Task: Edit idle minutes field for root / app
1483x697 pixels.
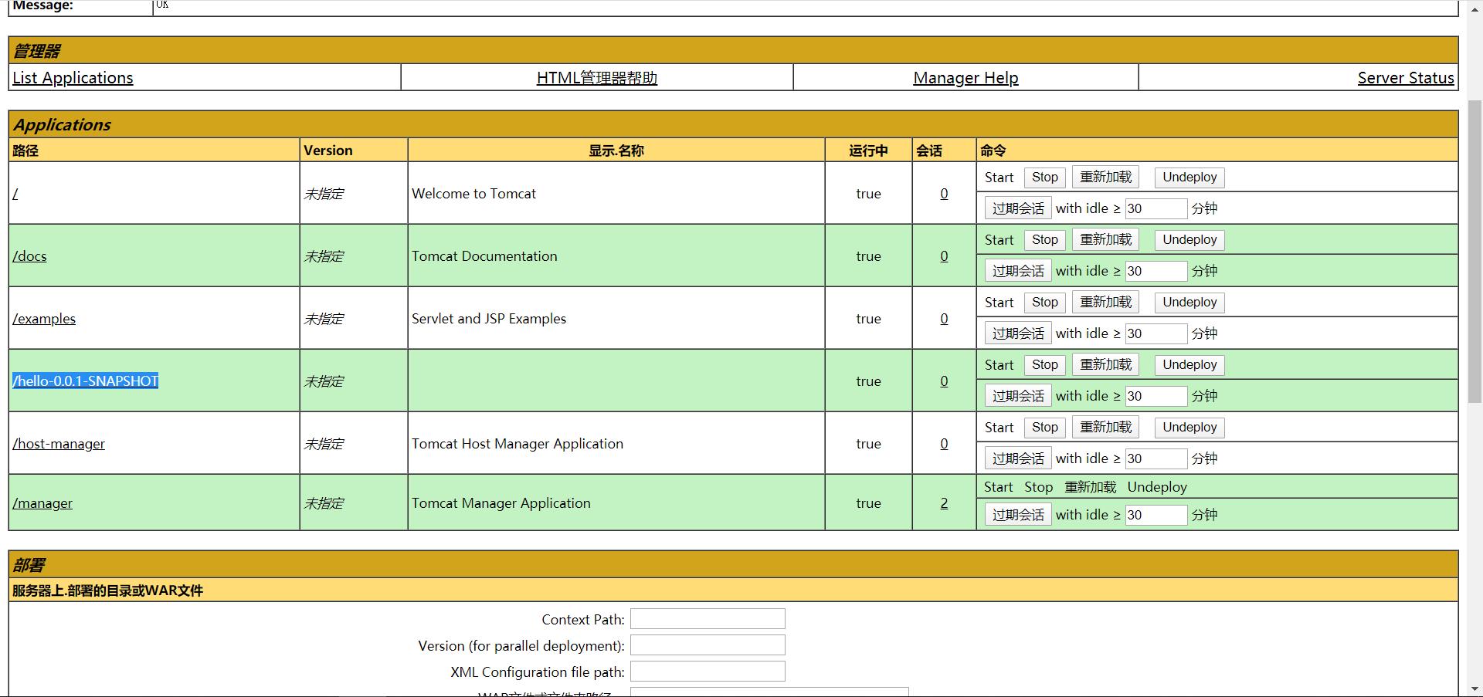Action: 1156,208
